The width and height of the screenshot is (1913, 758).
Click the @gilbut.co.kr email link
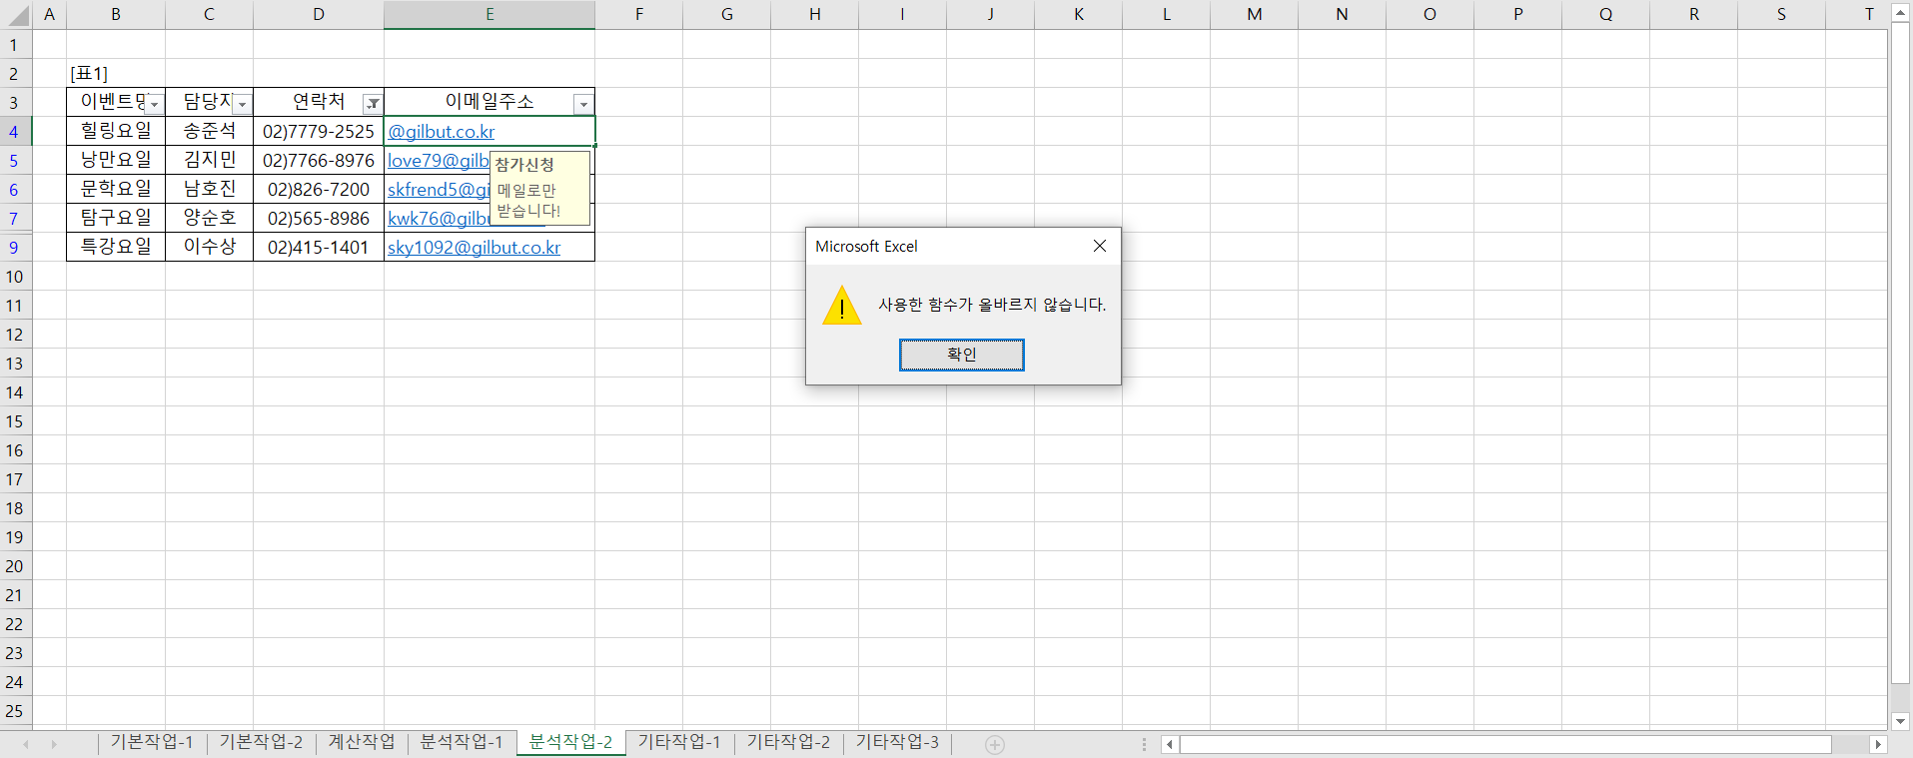(x=442, y=132)
